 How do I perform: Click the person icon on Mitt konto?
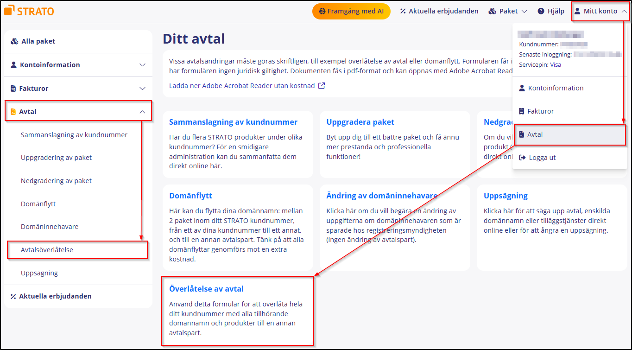[x=577, y=11]
